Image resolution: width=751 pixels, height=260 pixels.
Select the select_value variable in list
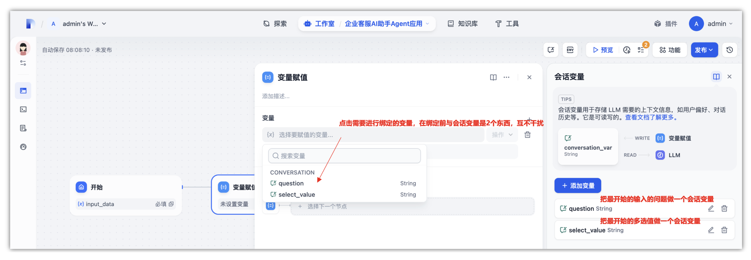344,194
